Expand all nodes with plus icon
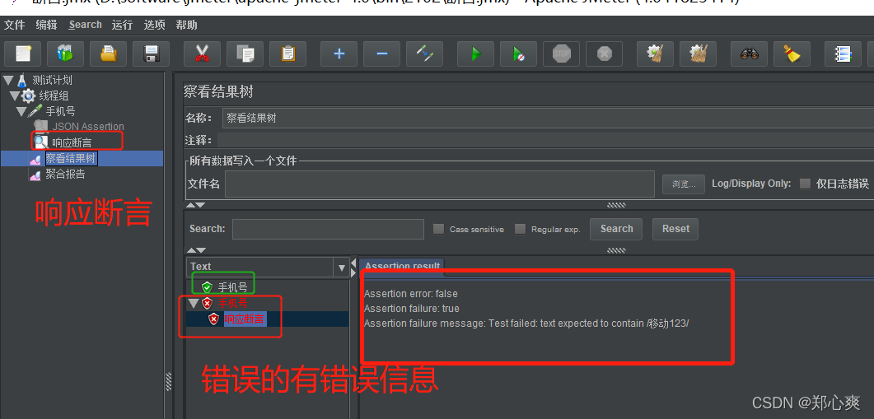The height and width of the screenshot is (419, 874). coord(339,54)
